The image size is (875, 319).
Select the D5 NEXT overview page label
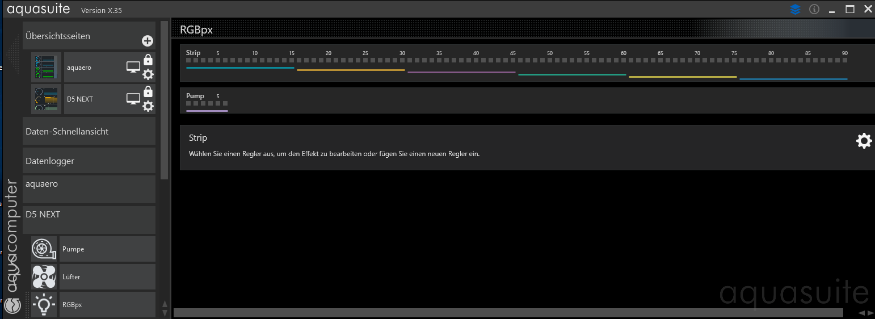click(x=80, y=99)
